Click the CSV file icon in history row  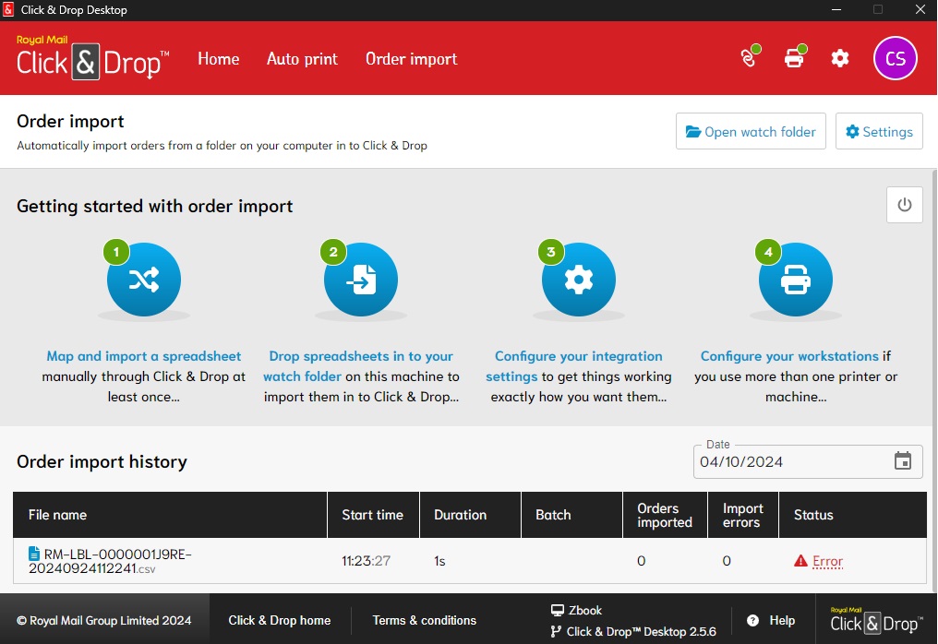(35, 554)
